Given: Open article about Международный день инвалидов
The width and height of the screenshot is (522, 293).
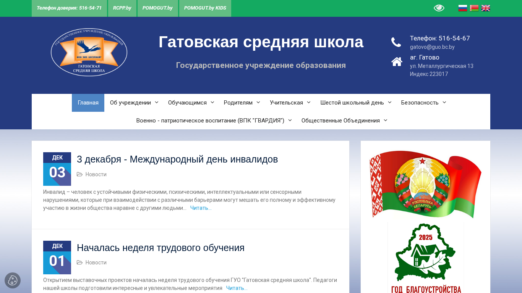Looking at the screenshot, I should click(177, 159).
